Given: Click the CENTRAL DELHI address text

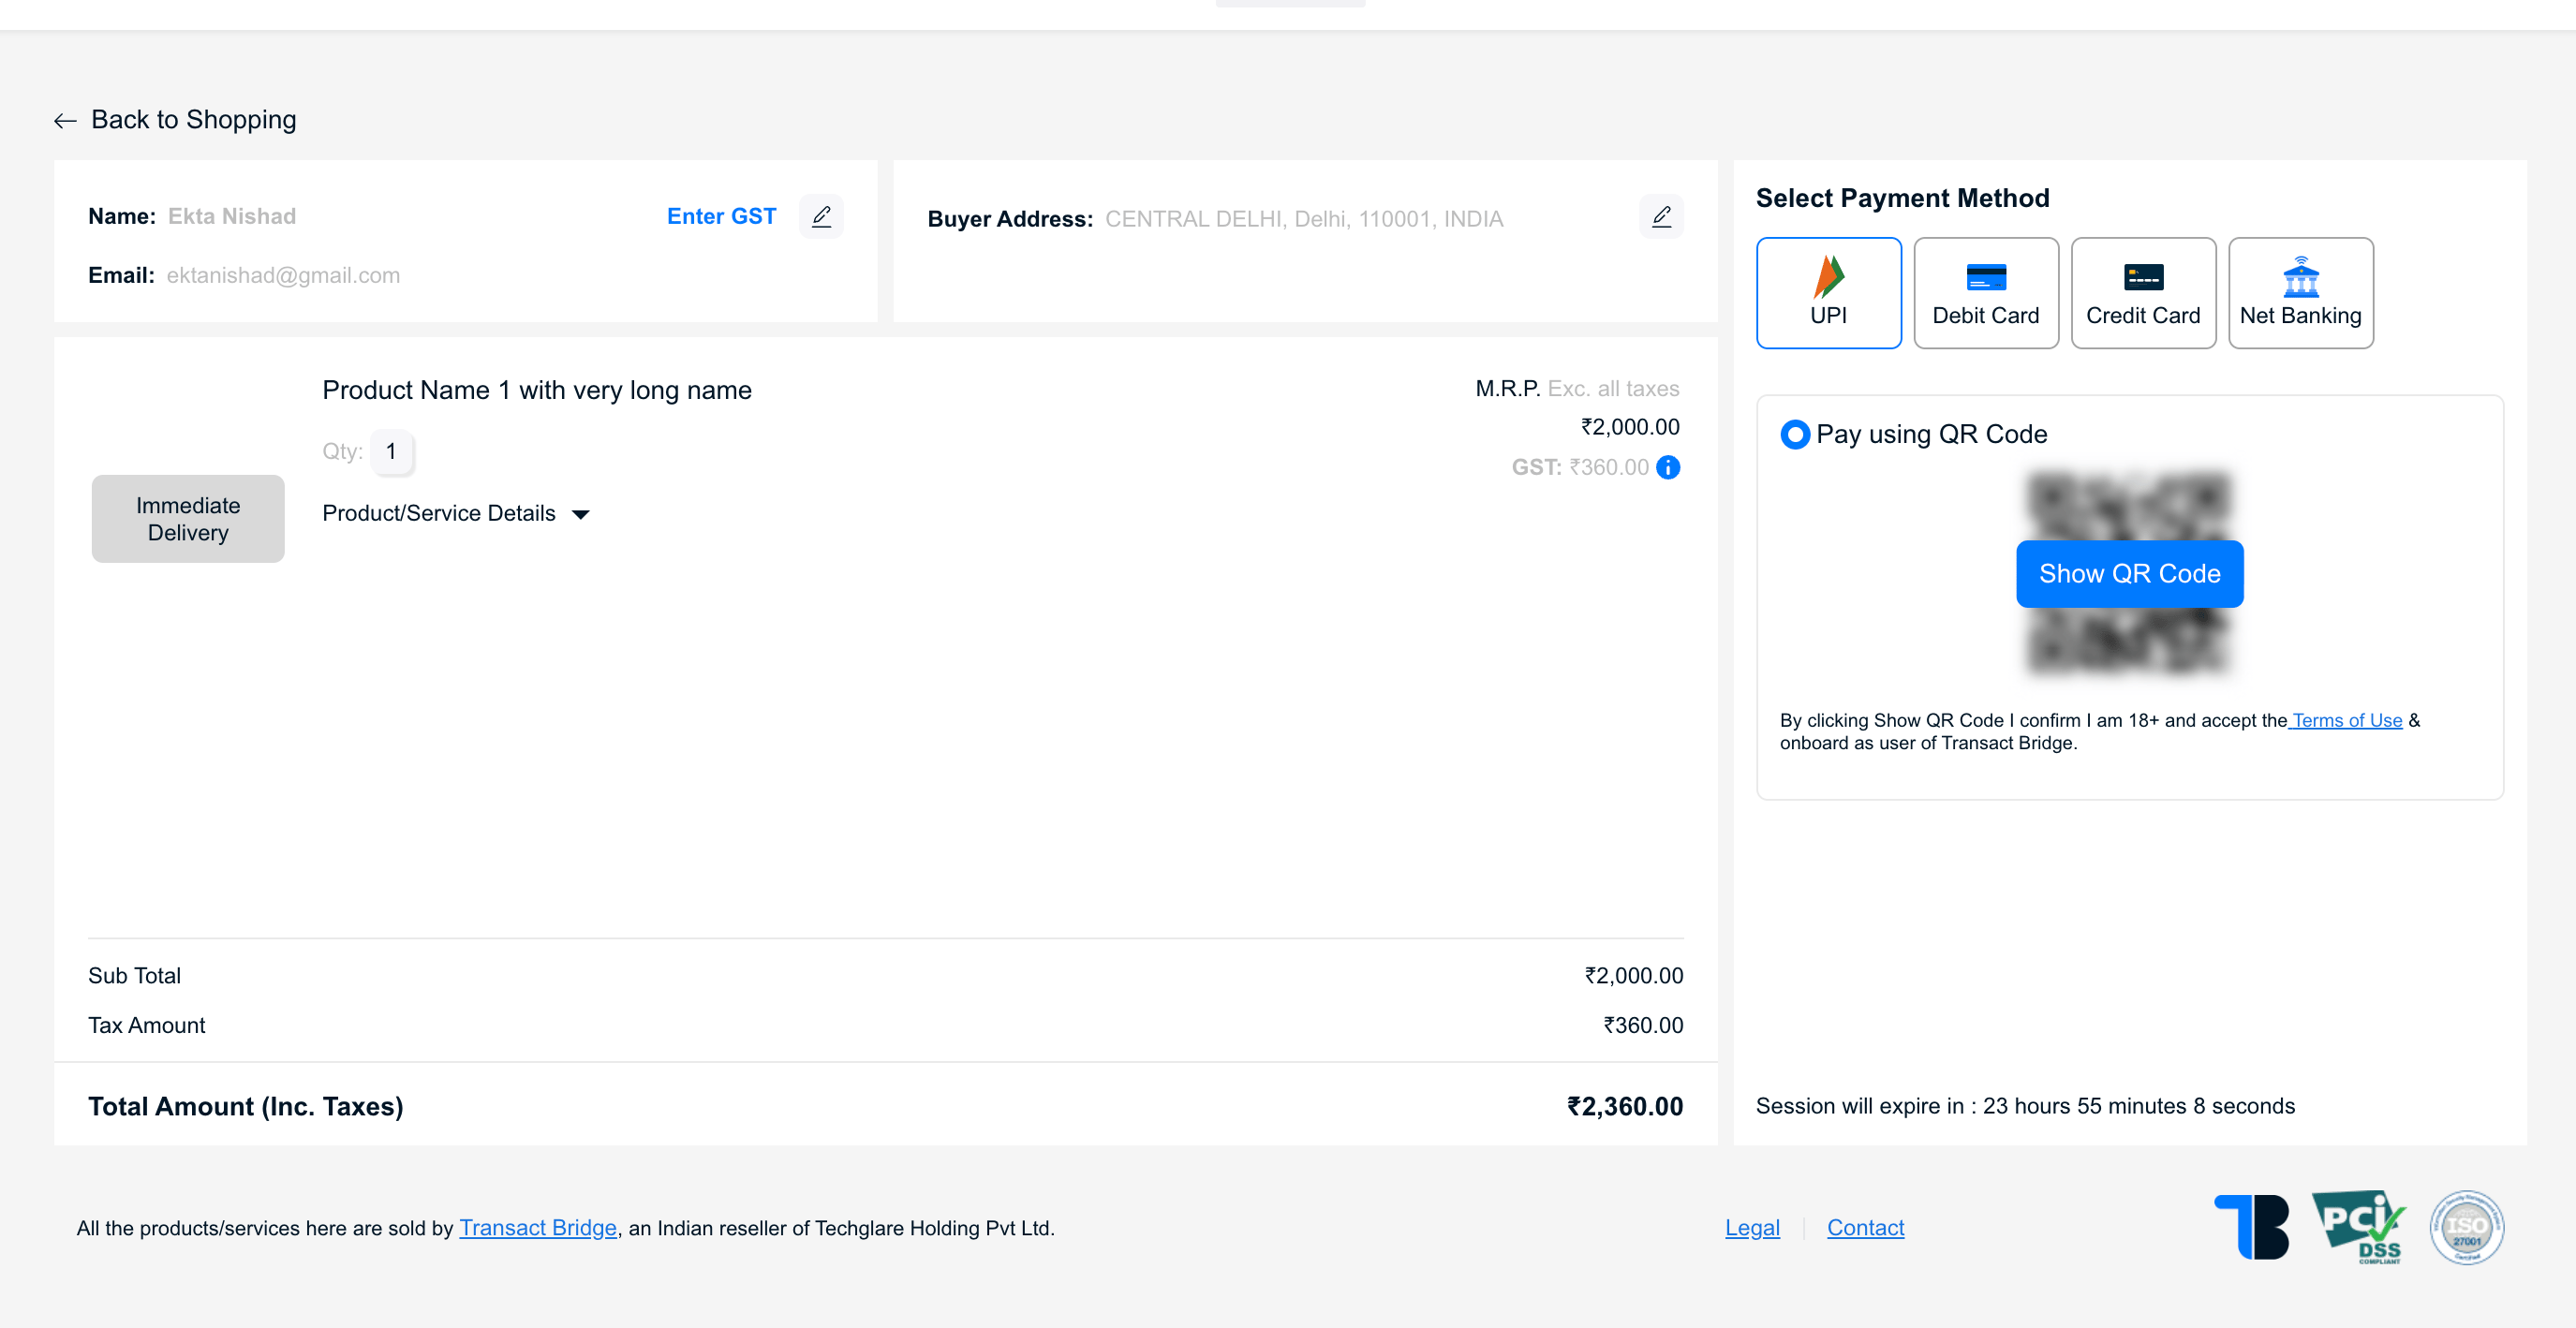Looking at the screenshot, I should click(1304, 219).
